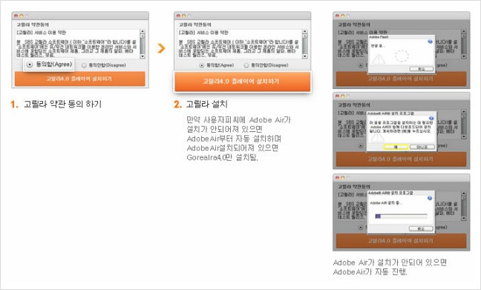Click scroll-down arrow in window behind Adobe Flash dialog
Image resolution: width=481 pixels, height=290 pixels.
pos(463,56)
